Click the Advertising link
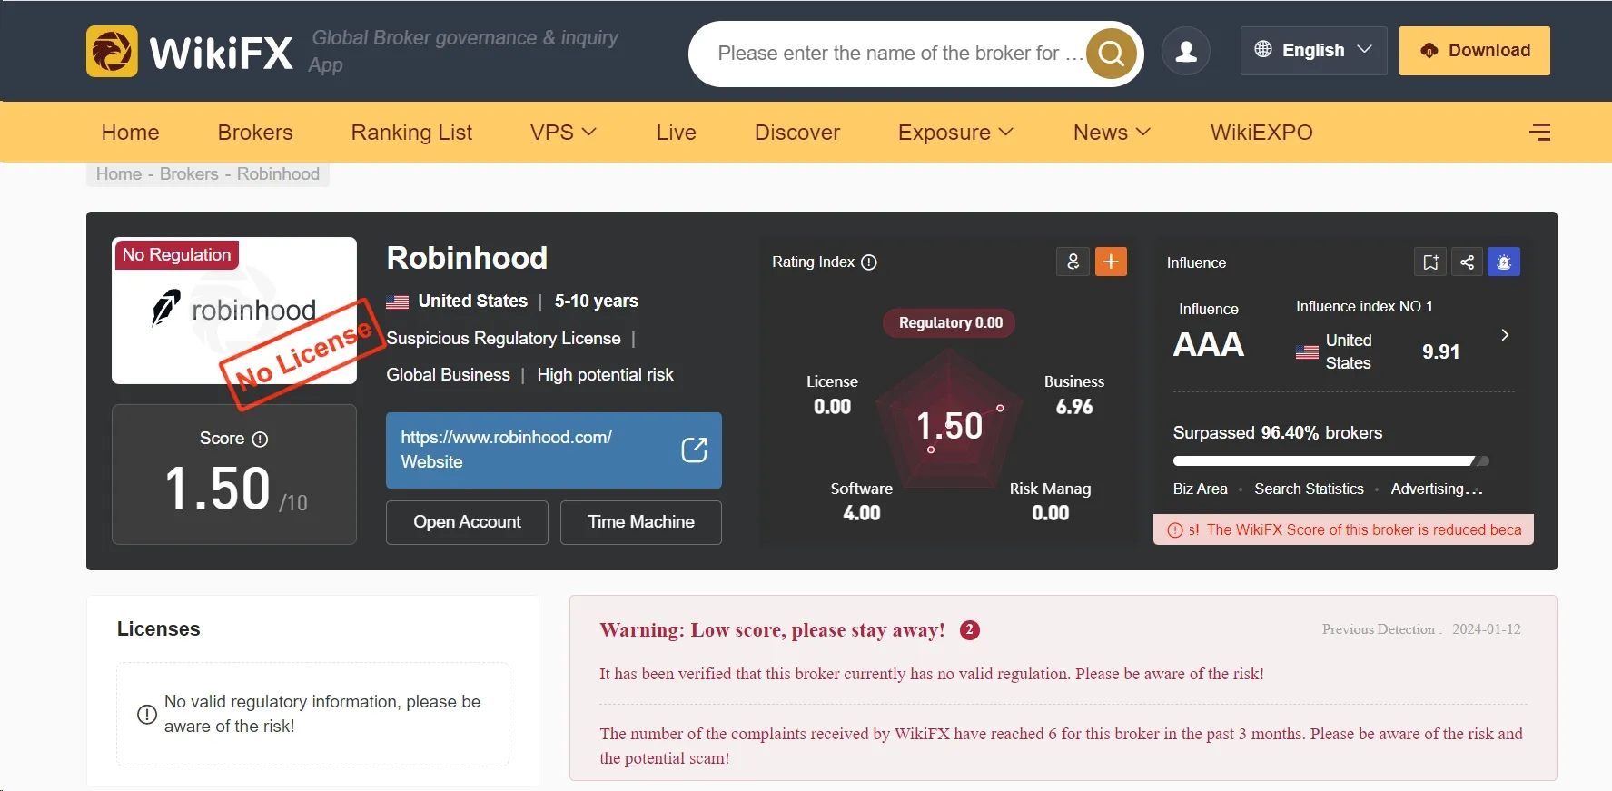The image size is (1612, 791). (1436, 489)
